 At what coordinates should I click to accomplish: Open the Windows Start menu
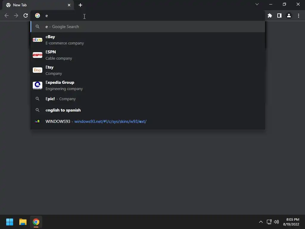click(x=10, y=222)
